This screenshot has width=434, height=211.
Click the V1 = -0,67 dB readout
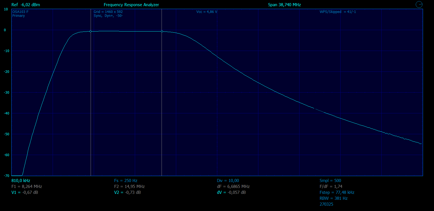point(25,192)
